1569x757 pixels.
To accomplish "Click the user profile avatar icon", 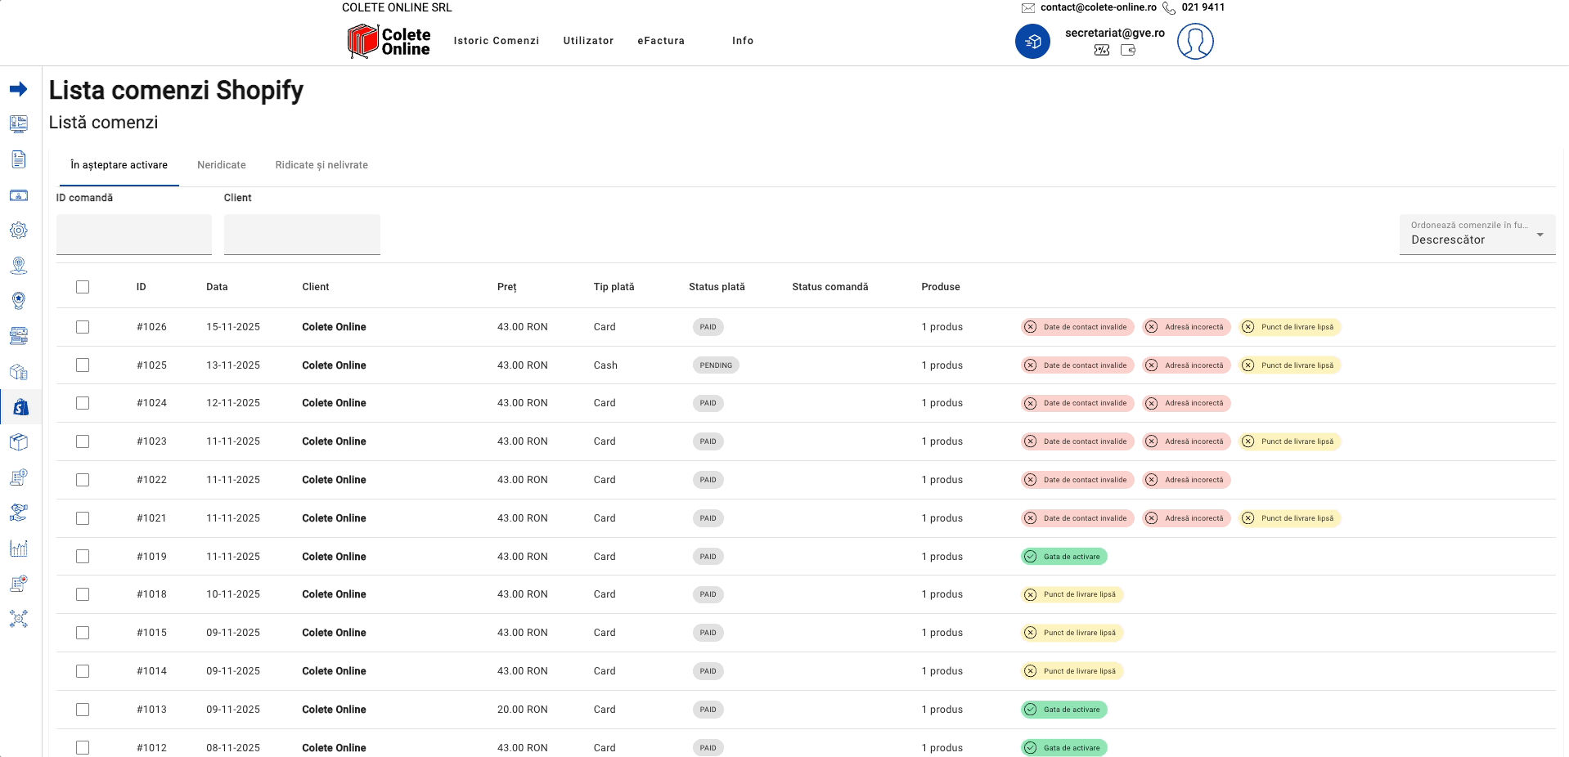I will 1194,41.
